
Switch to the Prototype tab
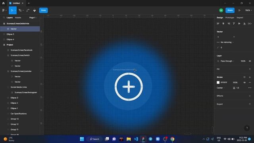(x=230, y=17)
